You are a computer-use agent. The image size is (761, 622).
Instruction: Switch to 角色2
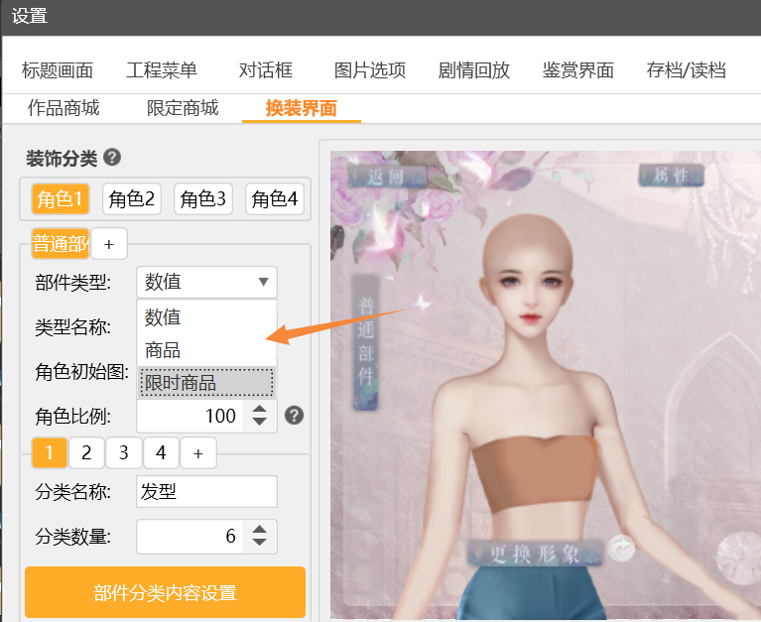pos(132,199)
